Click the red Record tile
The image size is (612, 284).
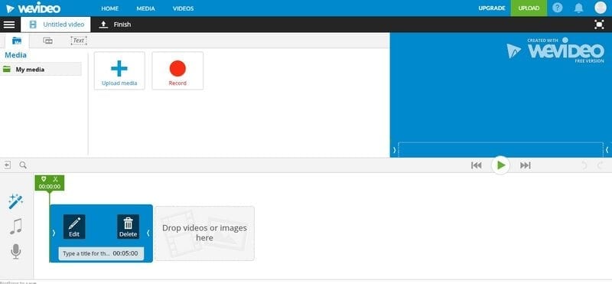[177, 70]
